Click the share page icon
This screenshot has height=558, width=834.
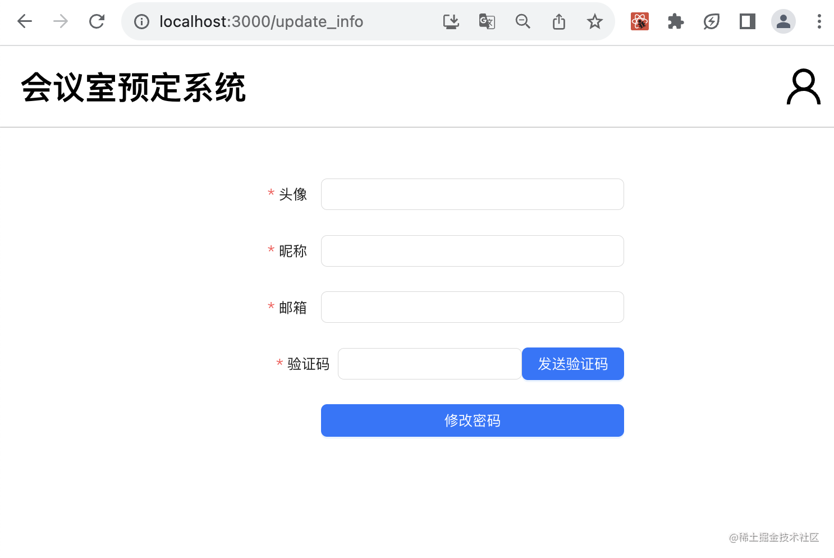point(559,21)
